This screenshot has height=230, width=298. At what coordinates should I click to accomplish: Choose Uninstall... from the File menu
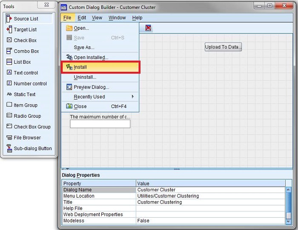(100, 77)
